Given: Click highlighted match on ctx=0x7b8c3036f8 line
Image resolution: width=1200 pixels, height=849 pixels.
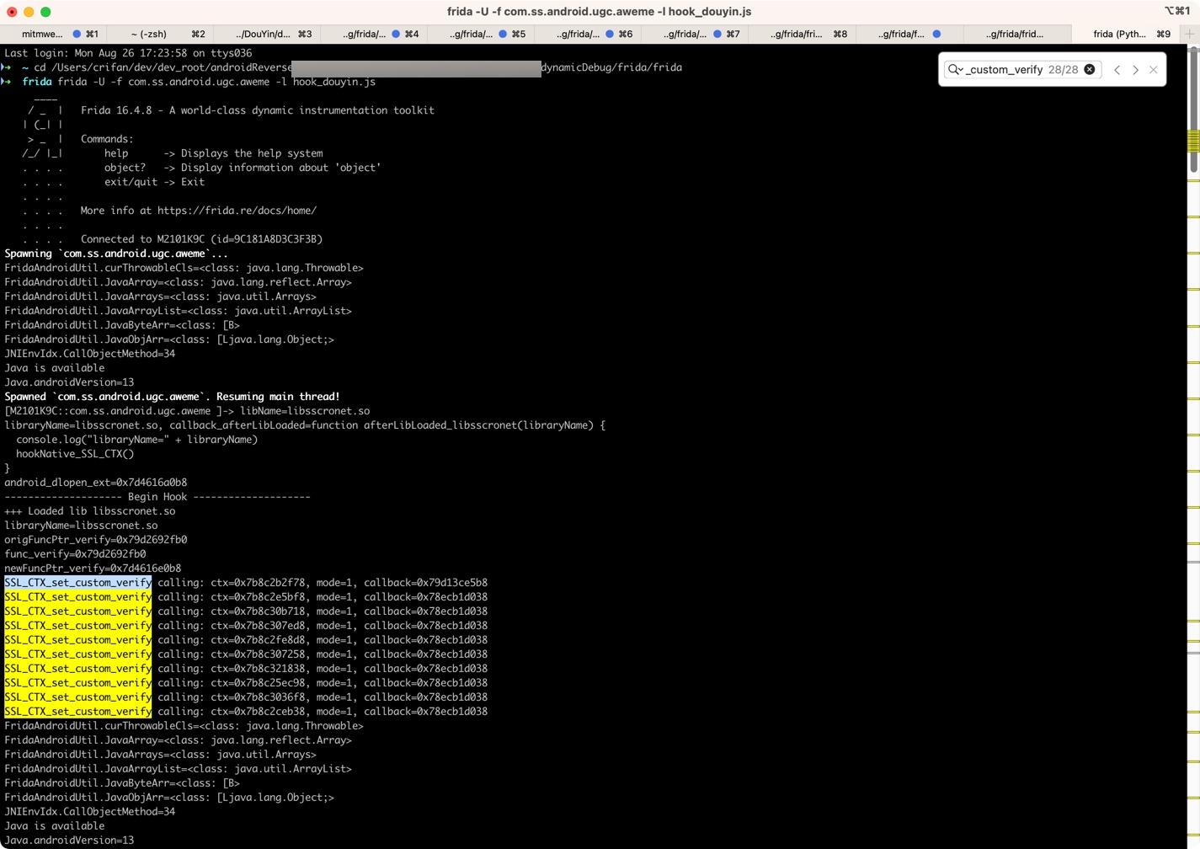Looking at the screenshot, I should 77,697.
